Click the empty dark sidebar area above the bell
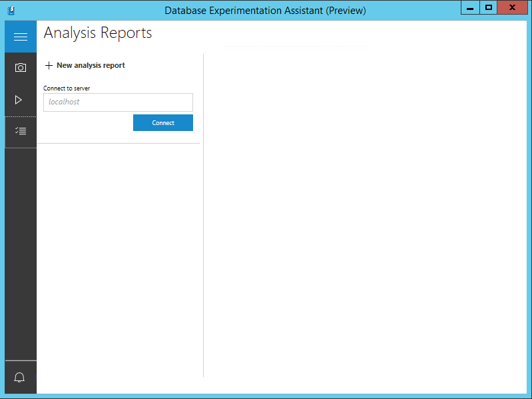The height and width of the screenshot is (399, 532). pyautogui.click(x=21, y=253)
